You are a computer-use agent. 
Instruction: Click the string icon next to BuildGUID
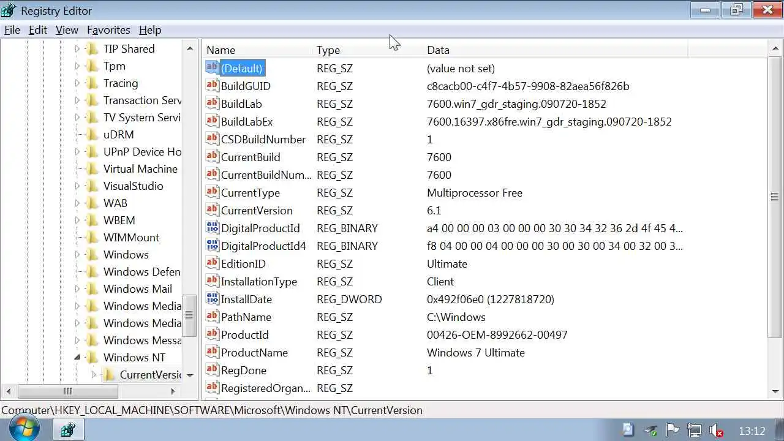[x=212, y=85]
